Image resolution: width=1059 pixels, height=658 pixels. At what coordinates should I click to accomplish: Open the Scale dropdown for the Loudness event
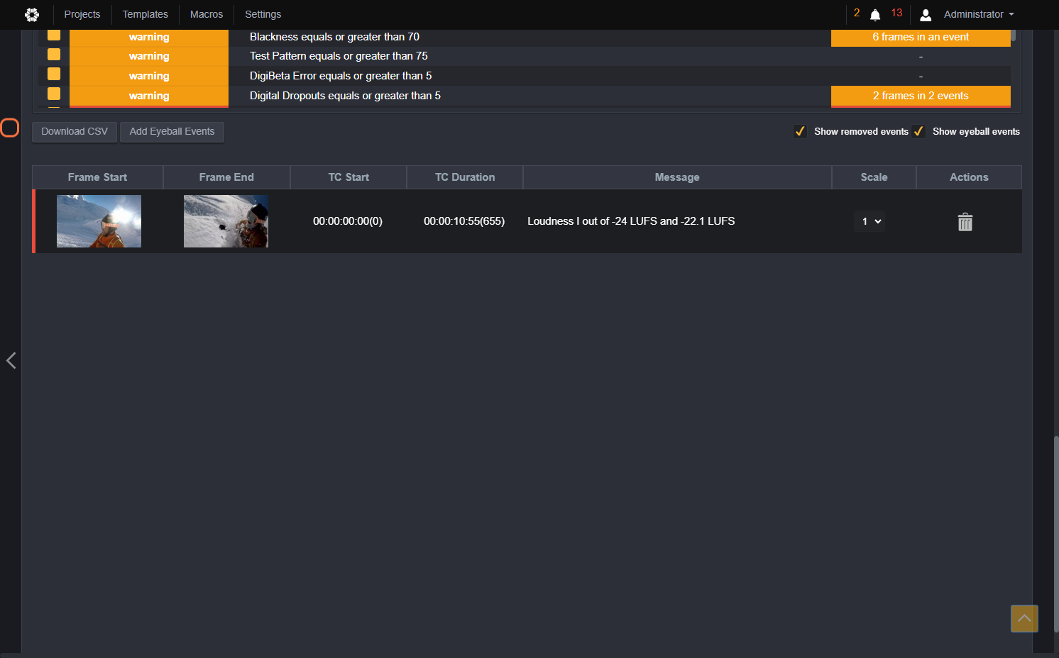(871, 221)
